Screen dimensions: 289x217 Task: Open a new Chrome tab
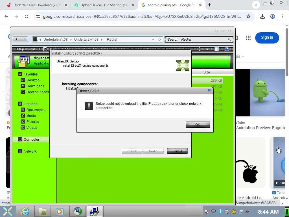click(x=209, y=5)
